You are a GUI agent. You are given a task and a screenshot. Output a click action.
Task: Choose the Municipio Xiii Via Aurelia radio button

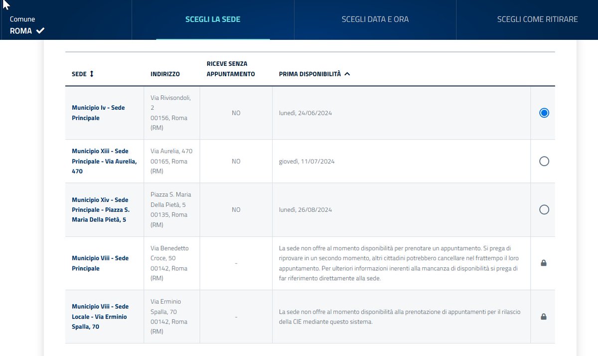point(544,161)
